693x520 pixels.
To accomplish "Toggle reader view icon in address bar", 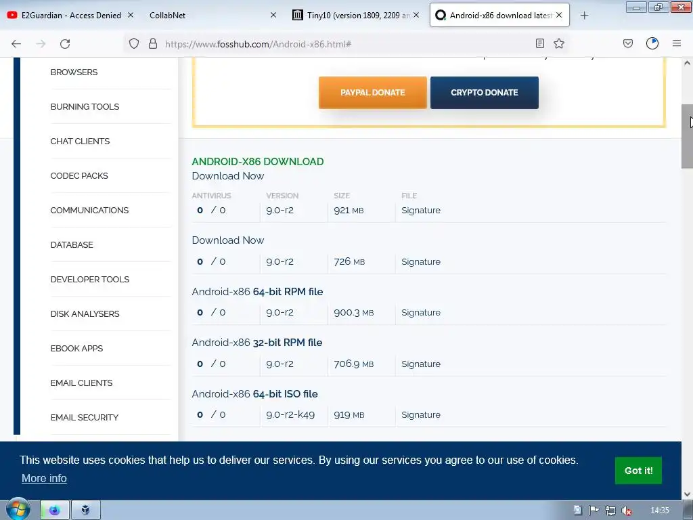I will [x=539, y=43].
